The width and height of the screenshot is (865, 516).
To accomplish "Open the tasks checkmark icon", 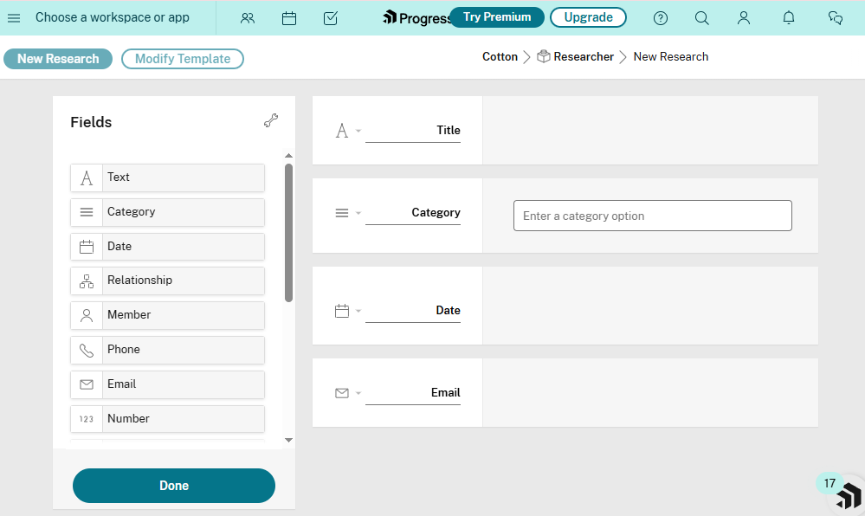I will point(330,18).
